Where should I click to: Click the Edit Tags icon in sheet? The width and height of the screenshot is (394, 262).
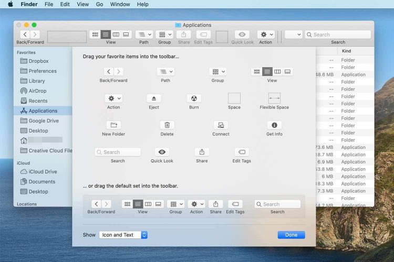coord(242,152)
